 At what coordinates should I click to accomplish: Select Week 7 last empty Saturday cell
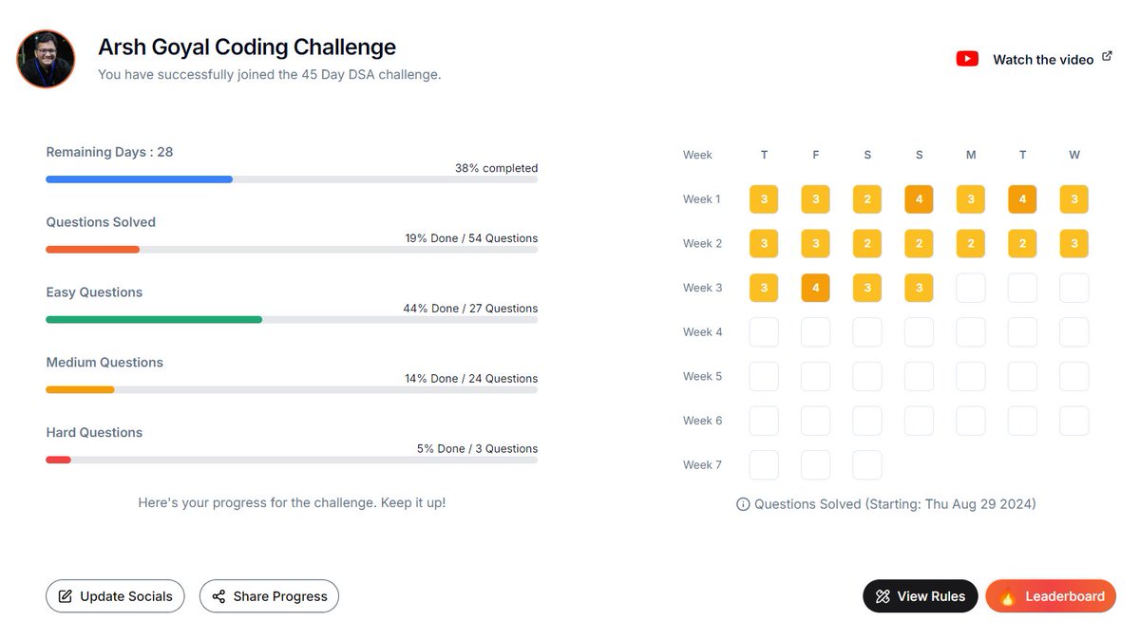(867, 465)
